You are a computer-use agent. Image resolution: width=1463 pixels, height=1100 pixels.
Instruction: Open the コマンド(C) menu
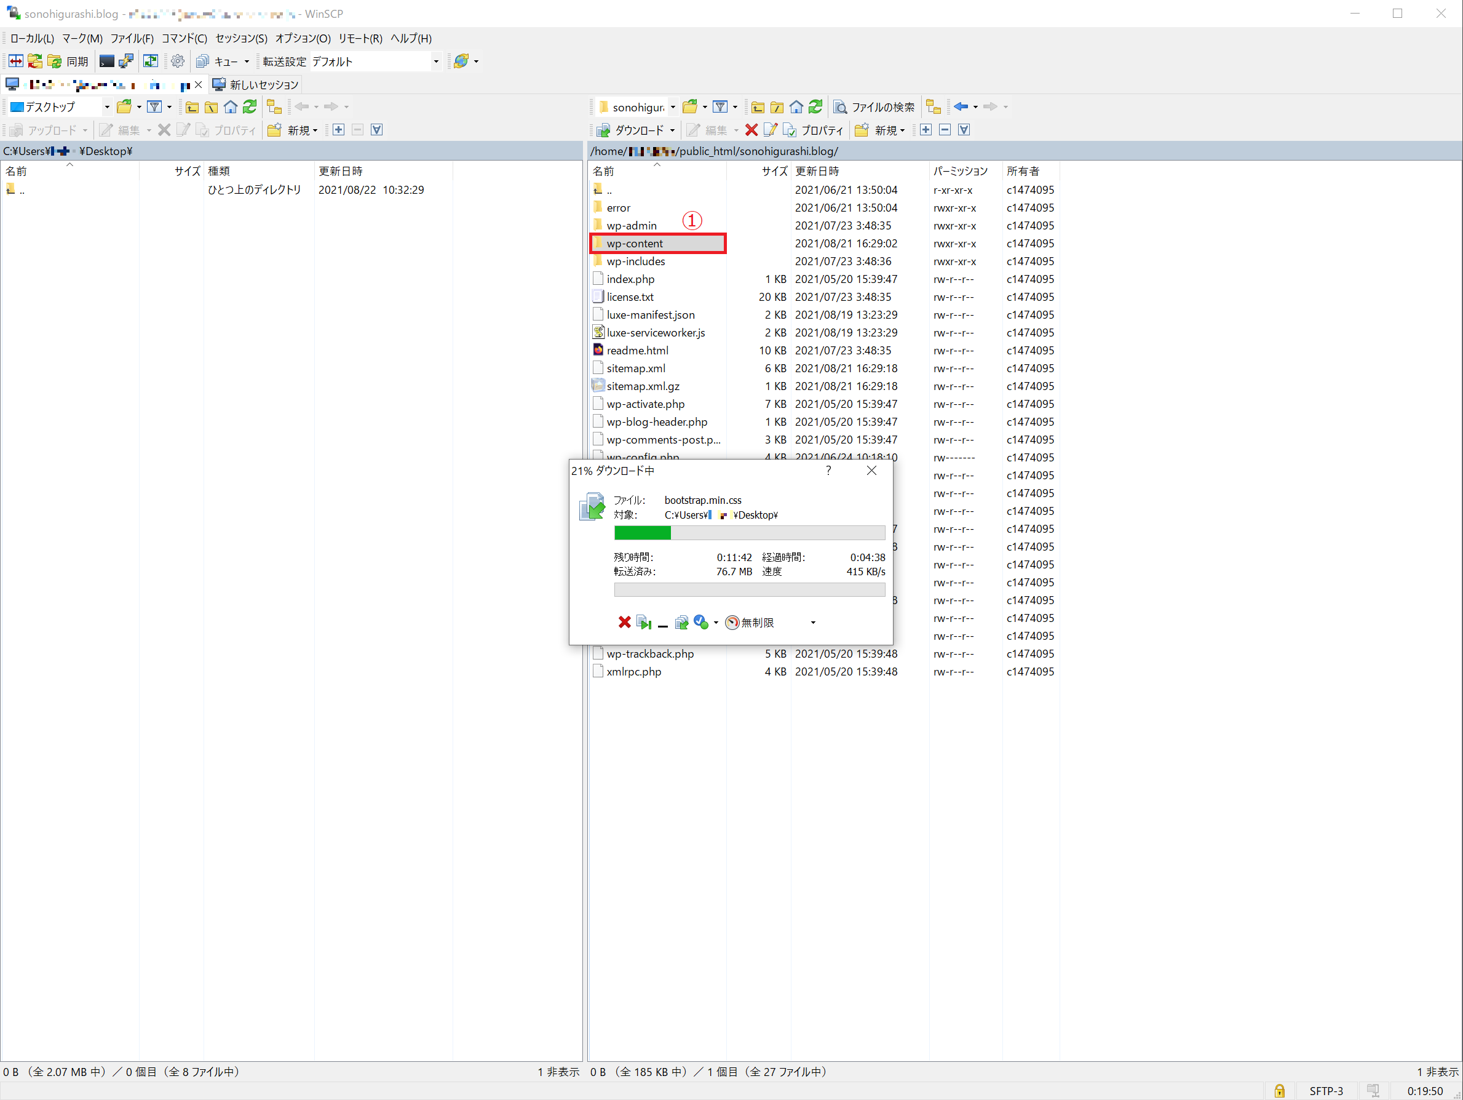tap(184, 38)
